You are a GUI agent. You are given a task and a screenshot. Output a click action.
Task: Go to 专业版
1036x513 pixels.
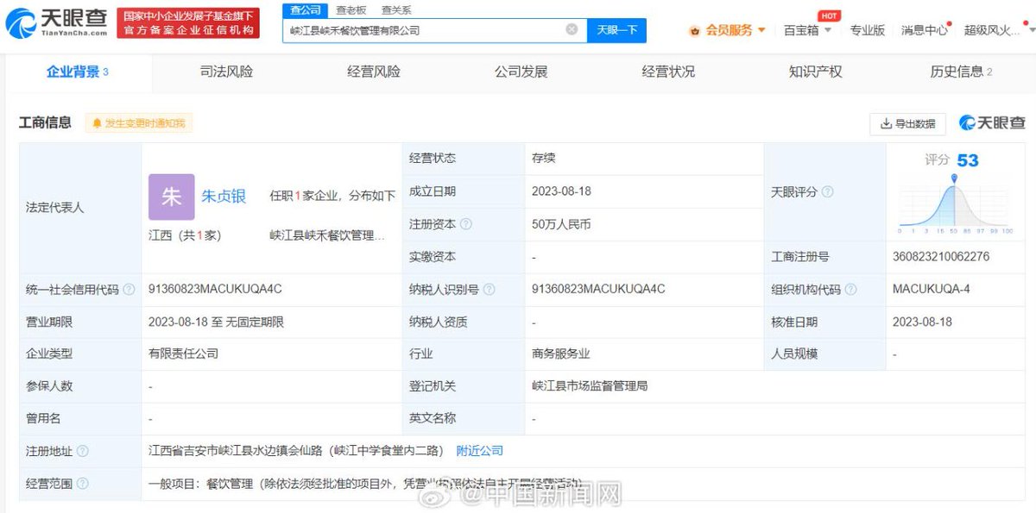[867, 30]
